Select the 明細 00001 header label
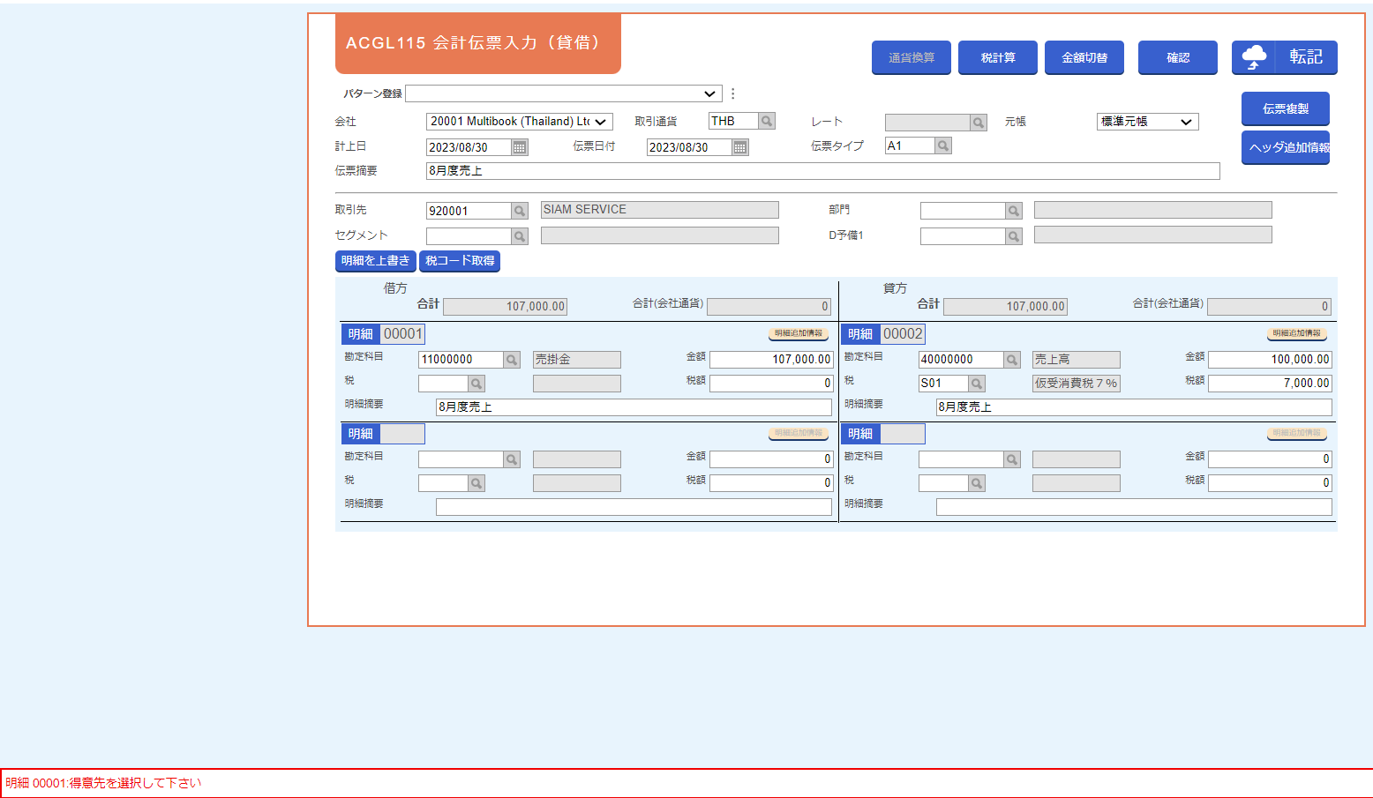This screenshot has height=798, width=1373. [383, 334]
